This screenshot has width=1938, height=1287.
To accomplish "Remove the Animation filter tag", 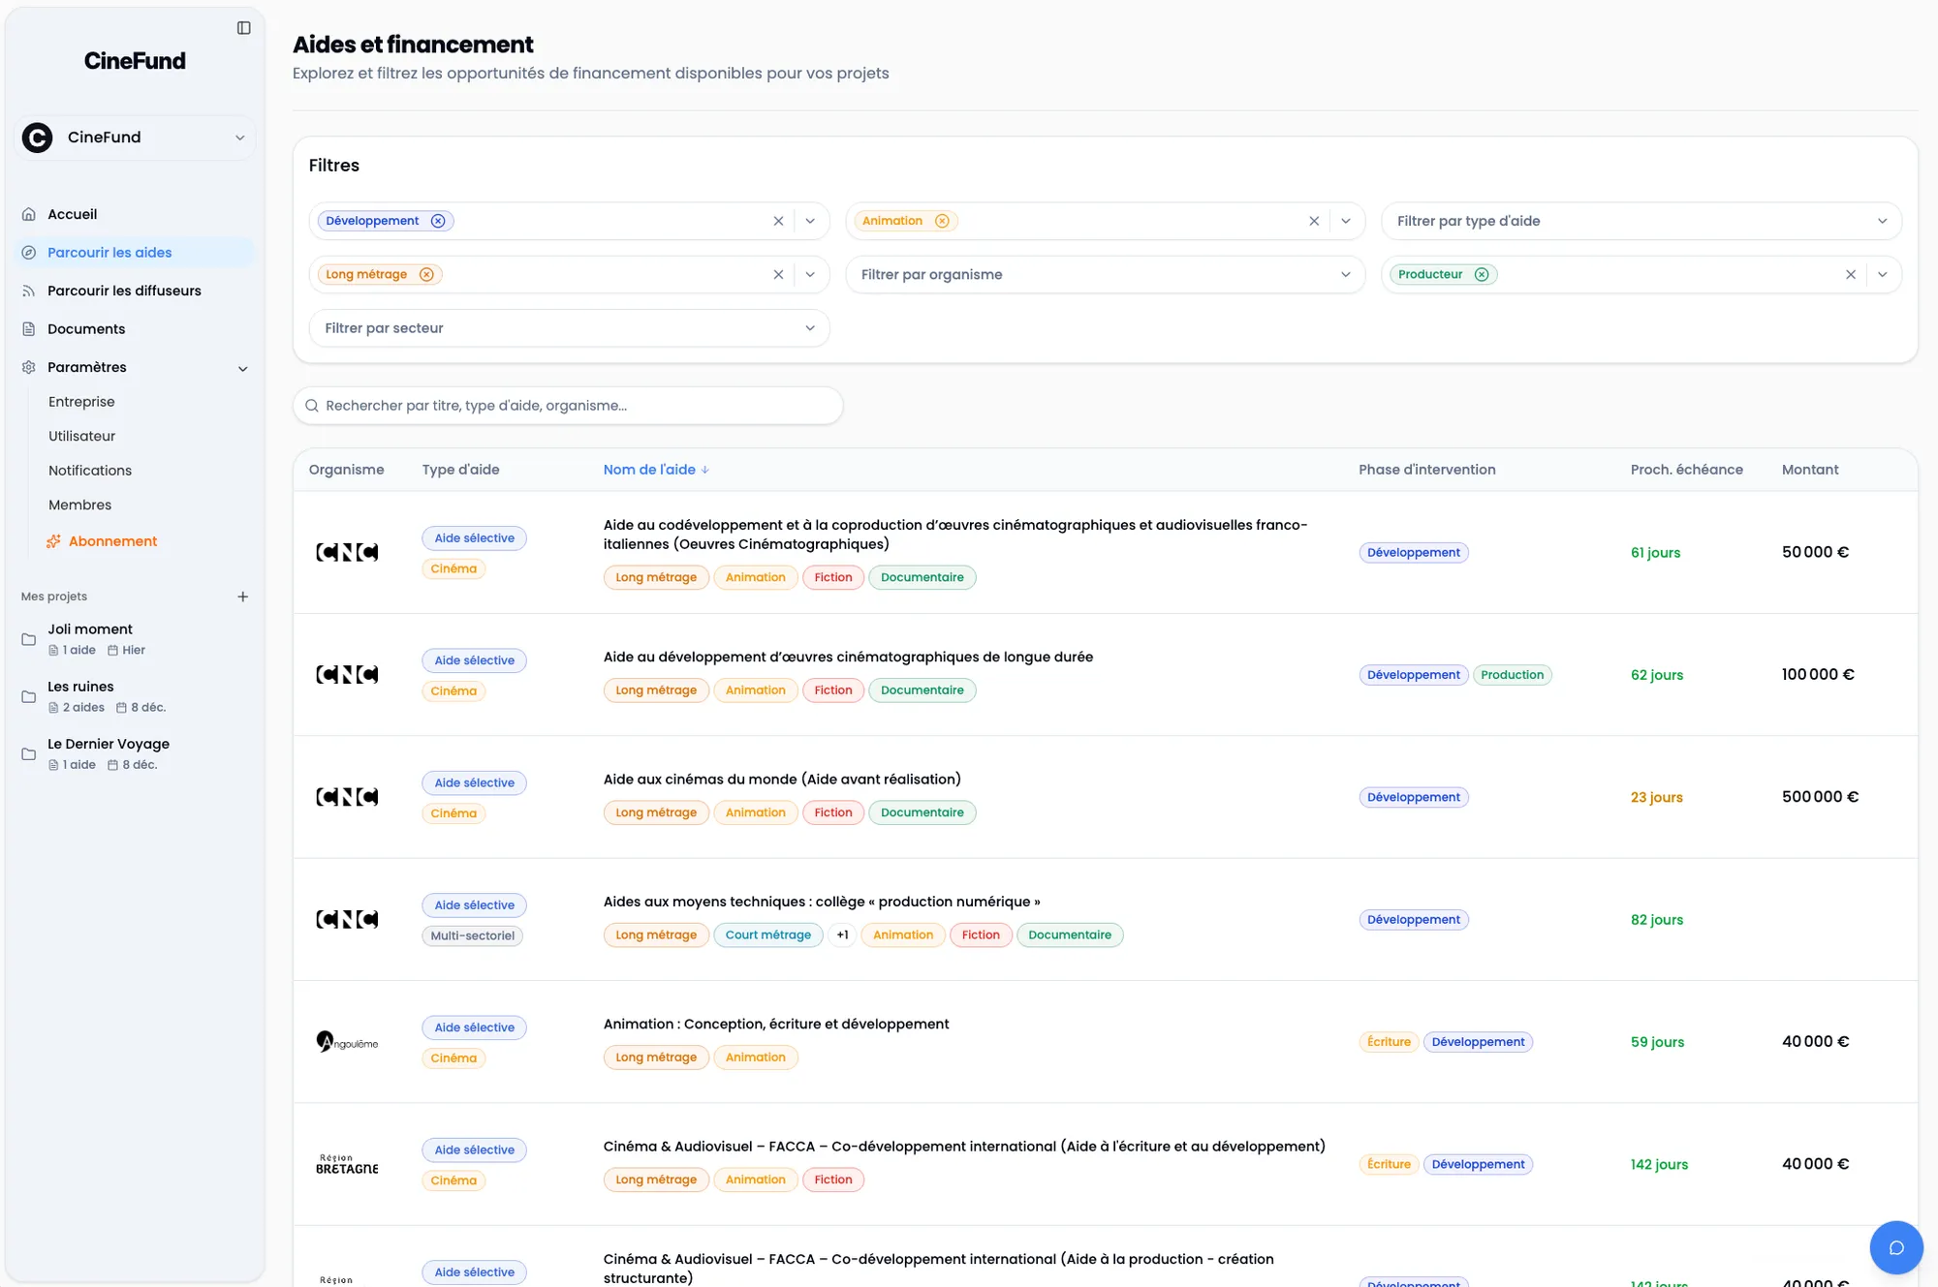I will (941, 221).
